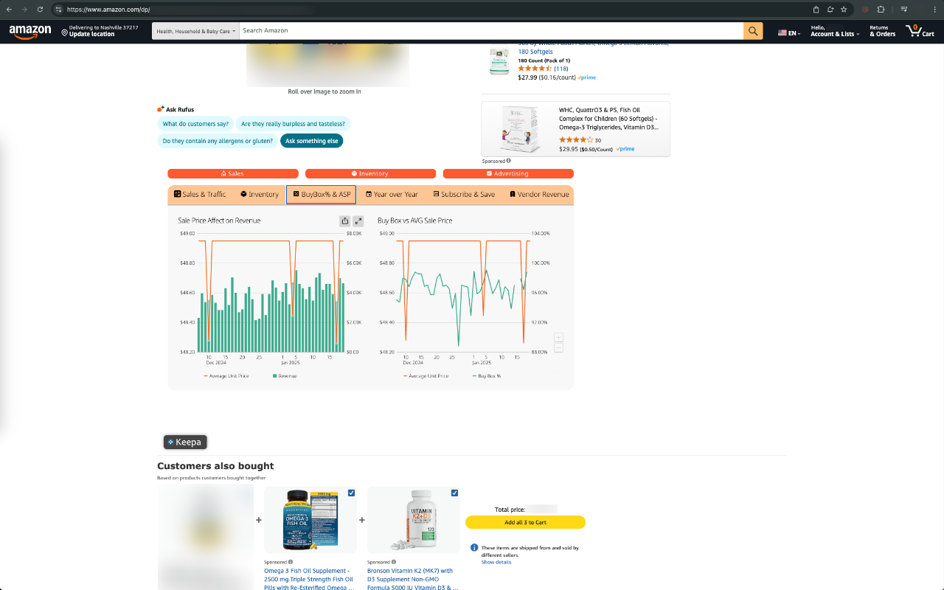Image resolution: width=944 pixels, height=590 pixels.
Task: Uncheck the Omega-3 Fish Oil product checkbox
Action: click(352, 493)
